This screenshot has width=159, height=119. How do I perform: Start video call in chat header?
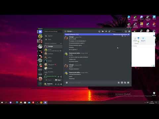(x=103, y=31)
